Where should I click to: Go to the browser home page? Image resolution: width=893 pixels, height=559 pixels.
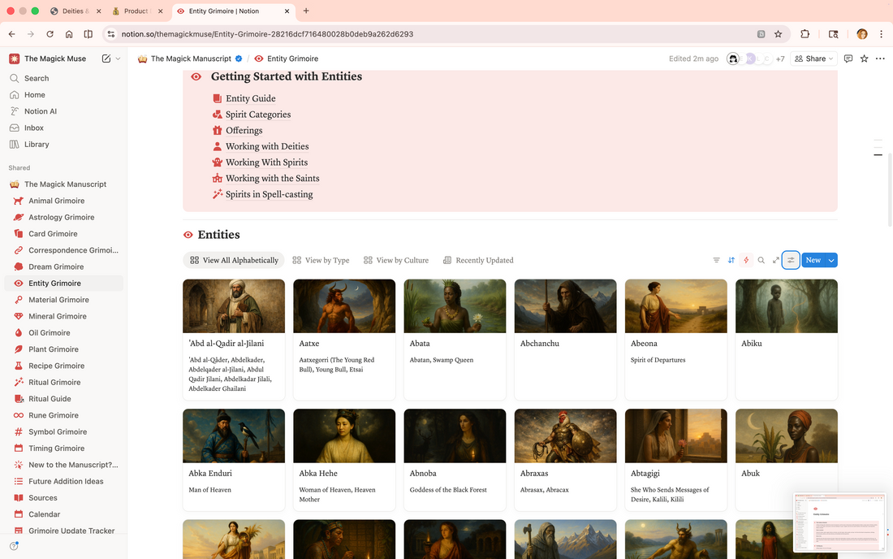(69, 34)
